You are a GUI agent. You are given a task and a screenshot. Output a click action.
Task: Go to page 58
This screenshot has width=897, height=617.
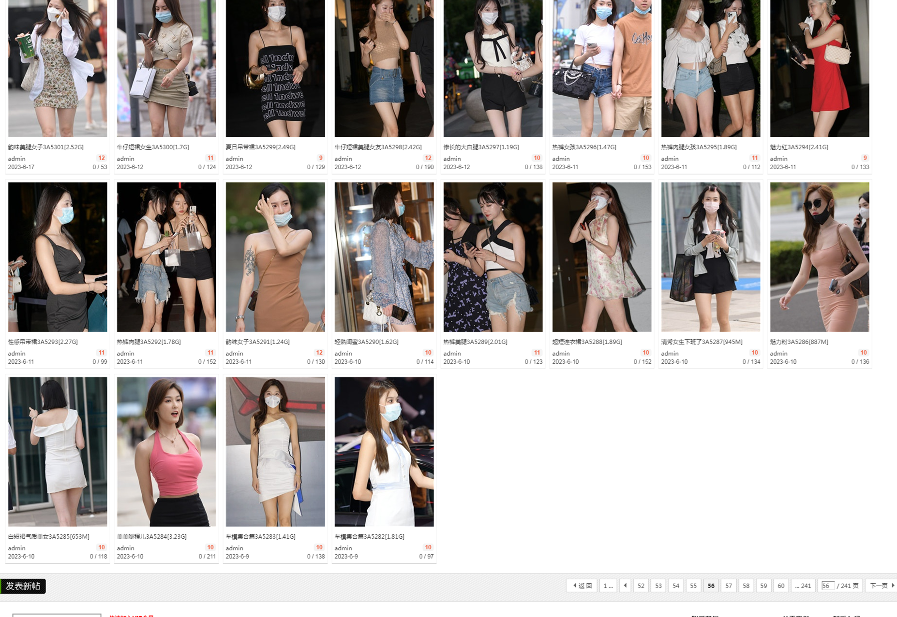[x=746, y=586]
